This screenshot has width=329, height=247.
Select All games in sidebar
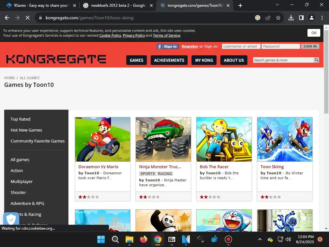[x=20, y=160]
